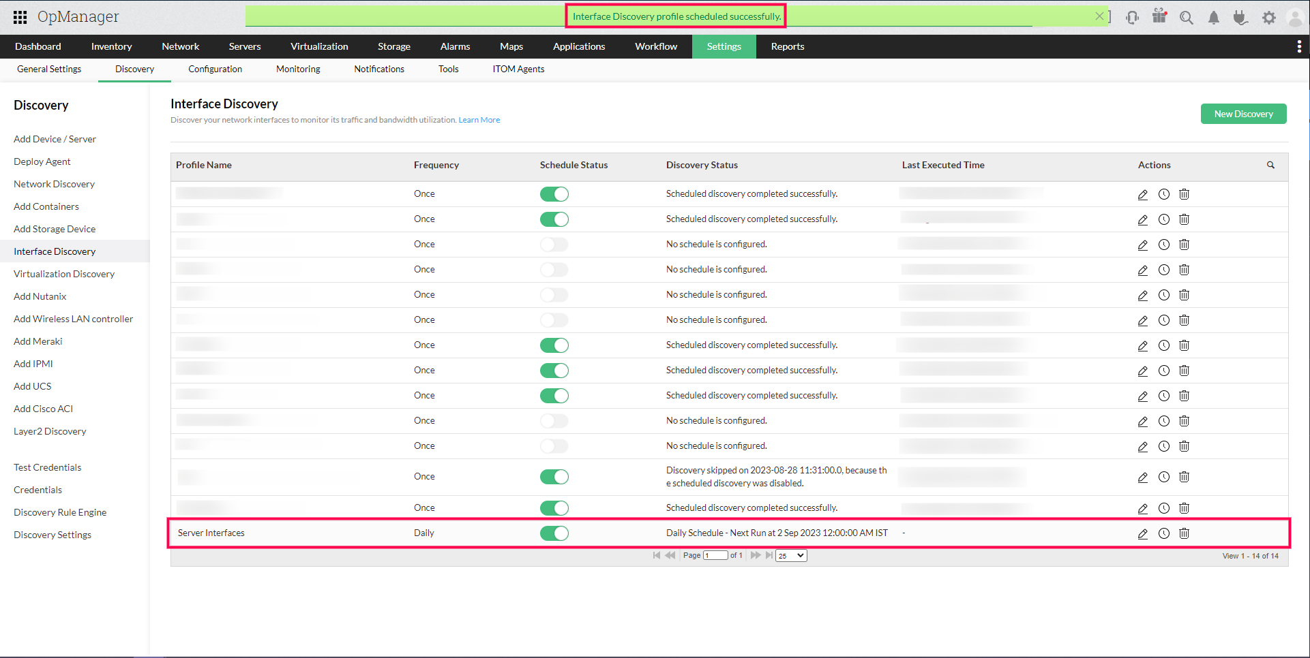Image resolution: width=1310 pixels, height=658 pixels.
Task: Delete the Server Interfaces profile
Action: 1185,533
